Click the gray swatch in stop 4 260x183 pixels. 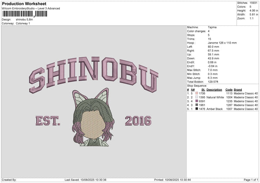click(197, 105)
